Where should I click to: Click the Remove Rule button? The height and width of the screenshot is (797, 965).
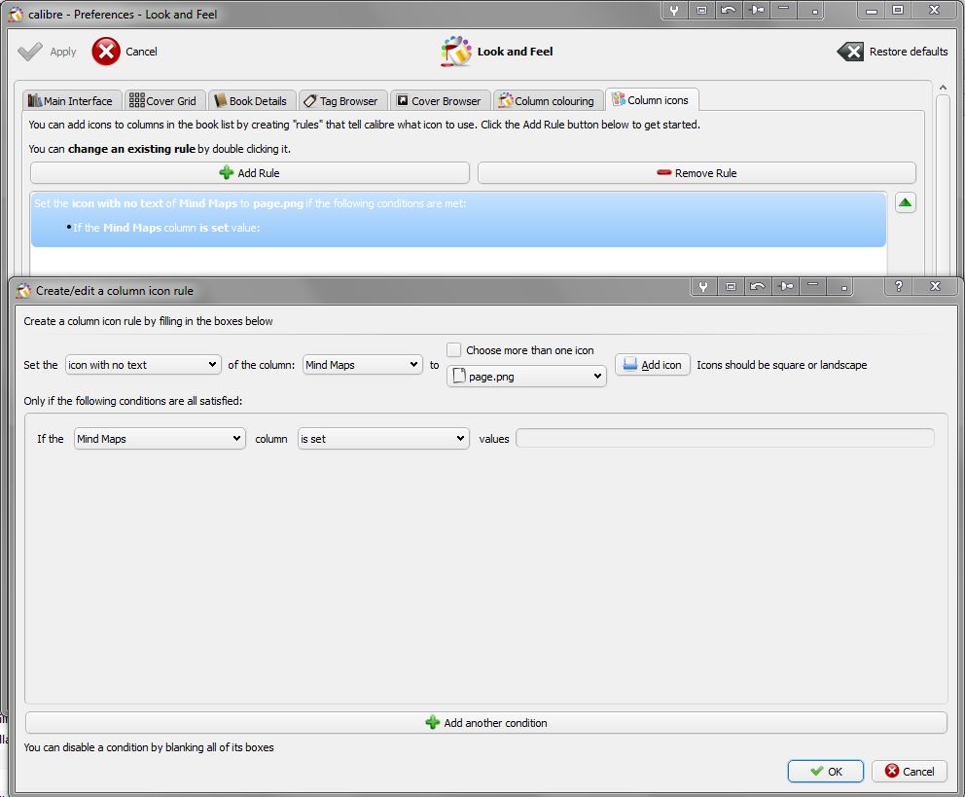(x=697, y=173)
